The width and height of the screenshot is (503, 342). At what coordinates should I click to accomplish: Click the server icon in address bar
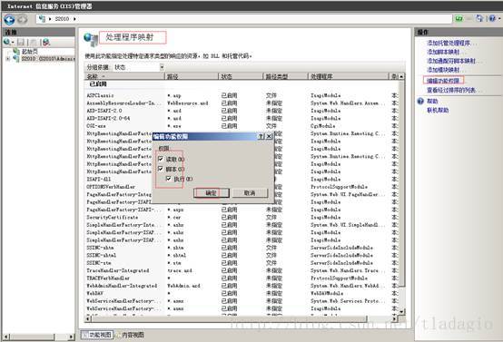pyautogui.click(x=42, y=19)
